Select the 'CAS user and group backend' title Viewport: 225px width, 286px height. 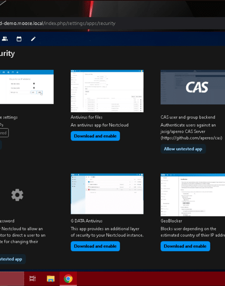[x=188, y=117]
